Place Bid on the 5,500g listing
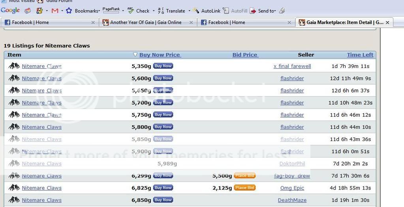The image size is (404, 207). point(245,175)
